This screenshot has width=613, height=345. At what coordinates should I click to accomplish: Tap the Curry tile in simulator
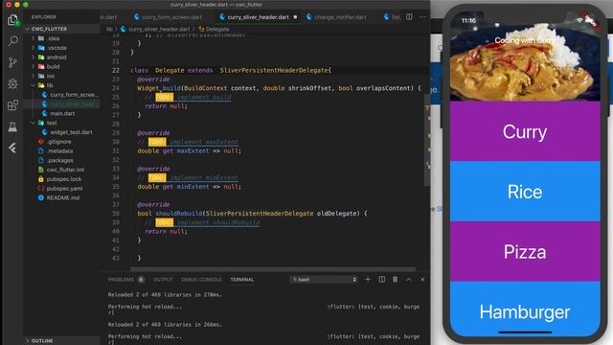pos(525,131)
